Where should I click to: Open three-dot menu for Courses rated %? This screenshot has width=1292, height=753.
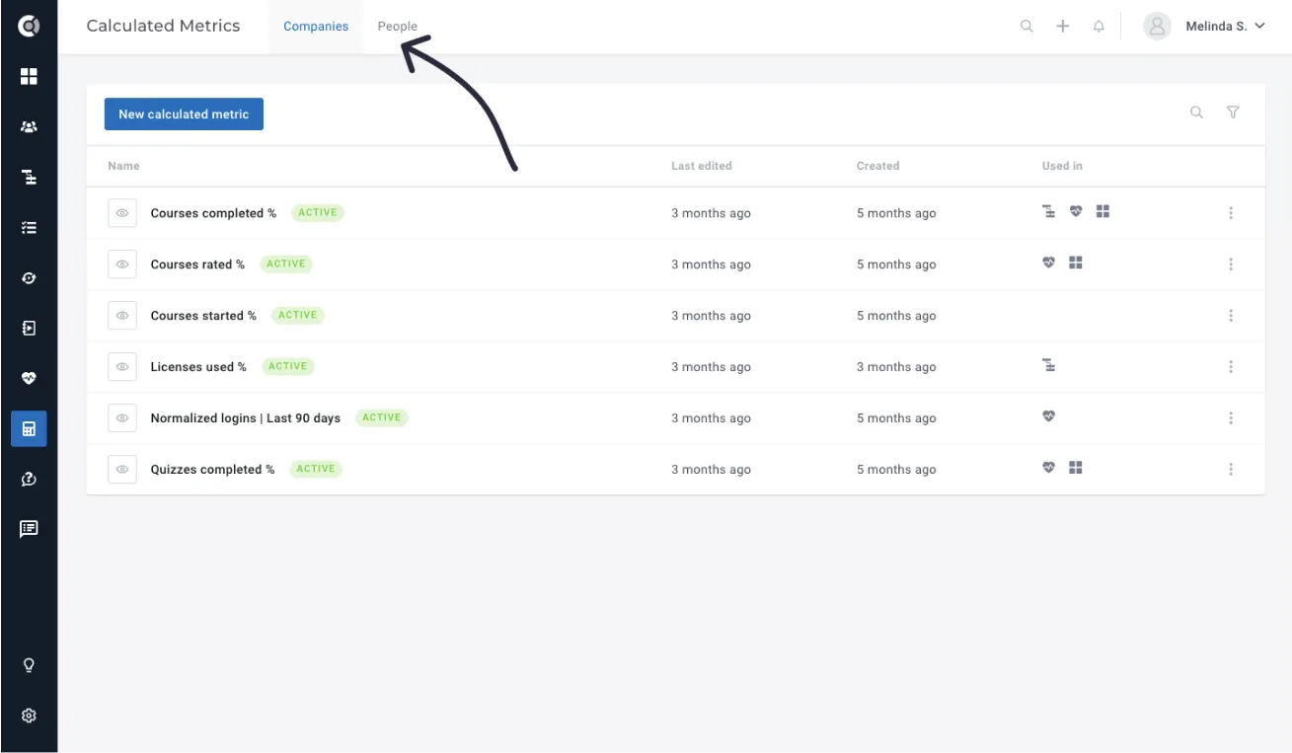[1231, 264]
